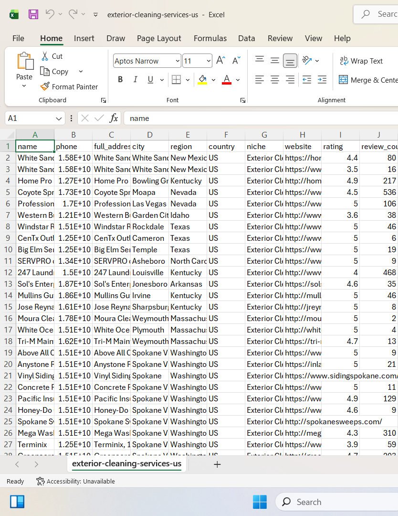Image resolution: width=398 pixels, height=516 pixels.
Task: Open the Fill Color palette arrow
Action: click(x=213, y=80)
